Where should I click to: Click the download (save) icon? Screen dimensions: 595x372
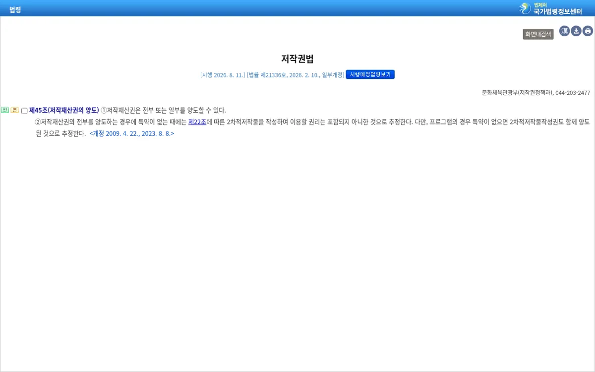(576, 31)
